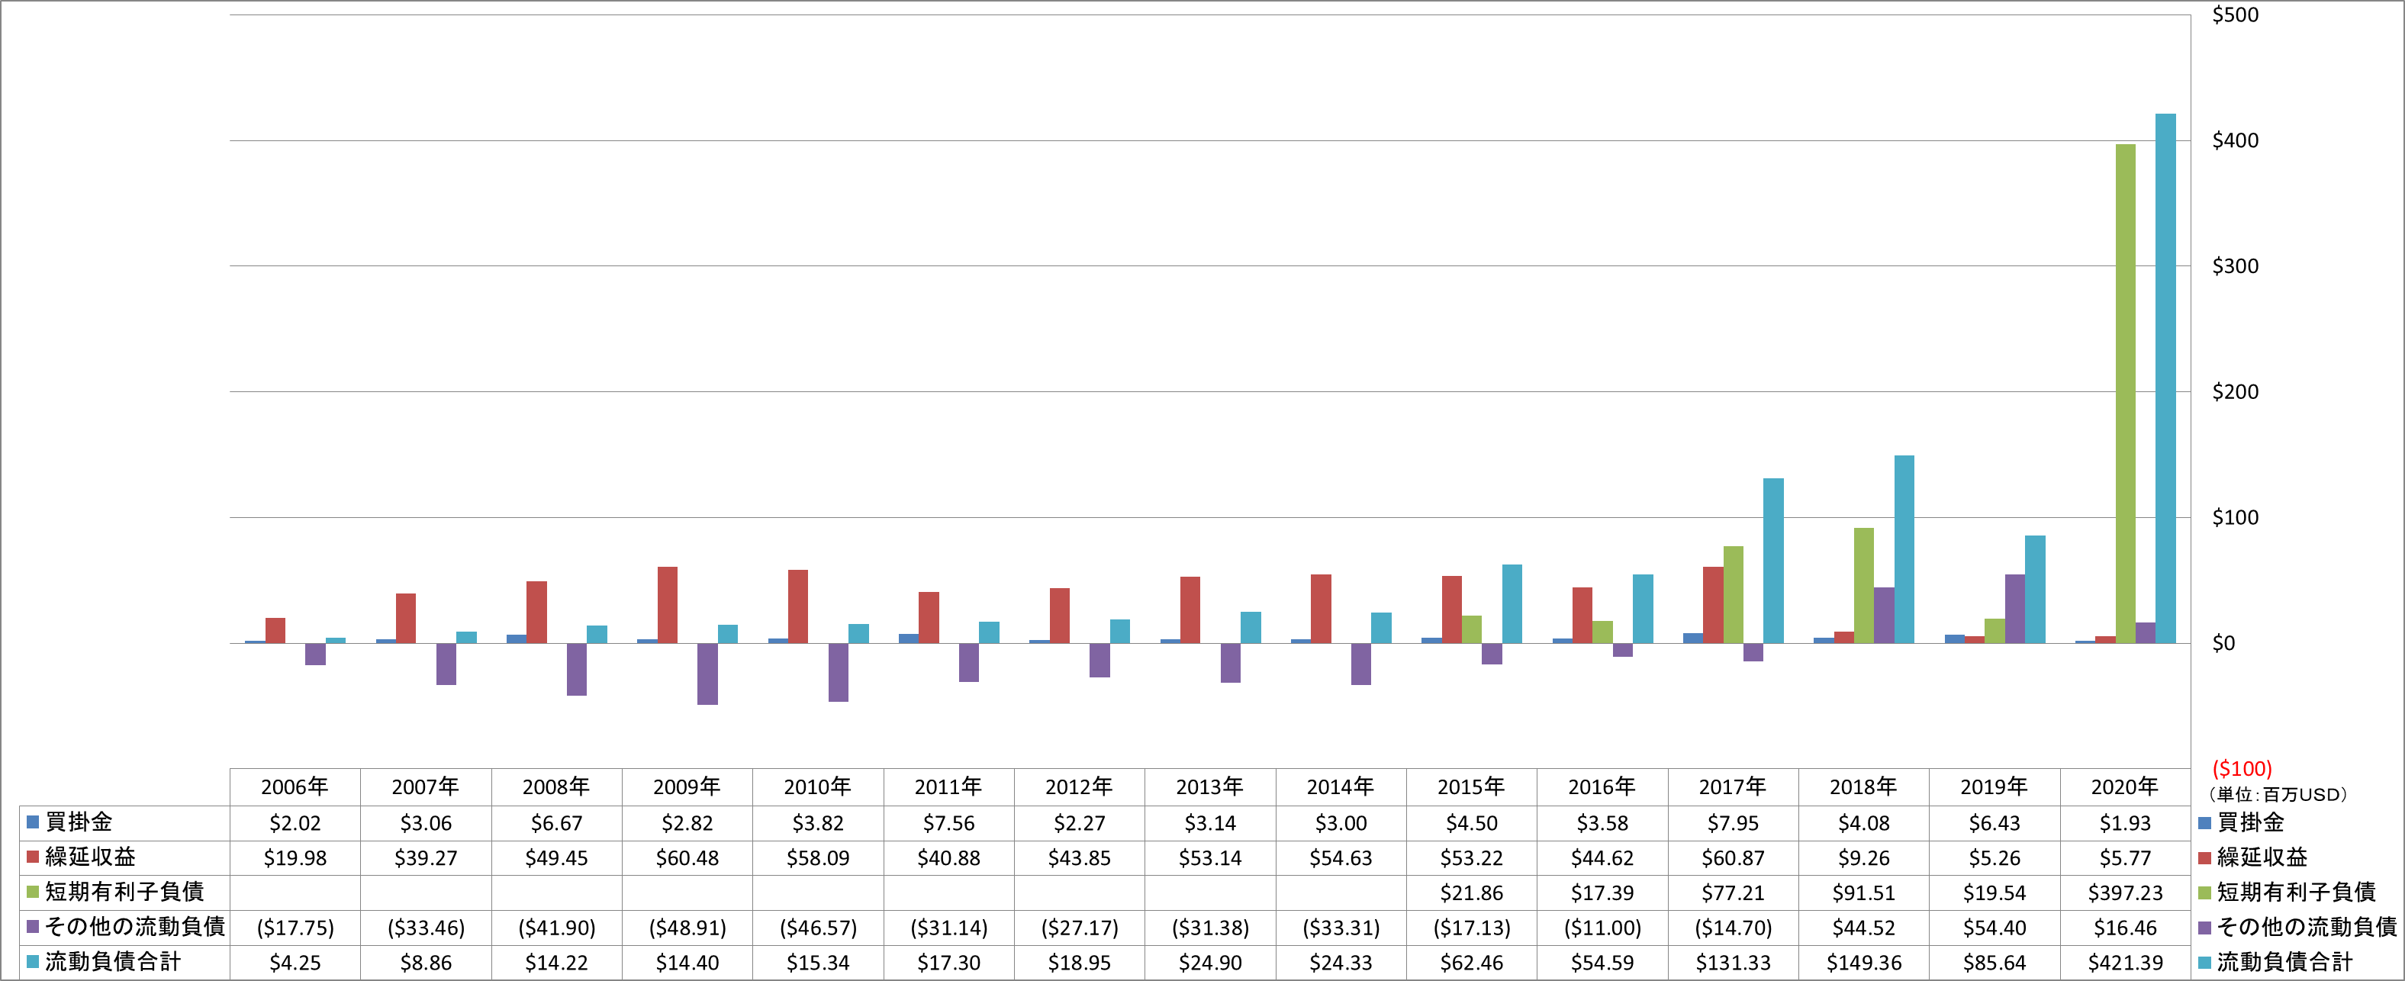Click the $500 axis label
This screenshot has height=981, width=2405.
click(x=2235, y=15)
